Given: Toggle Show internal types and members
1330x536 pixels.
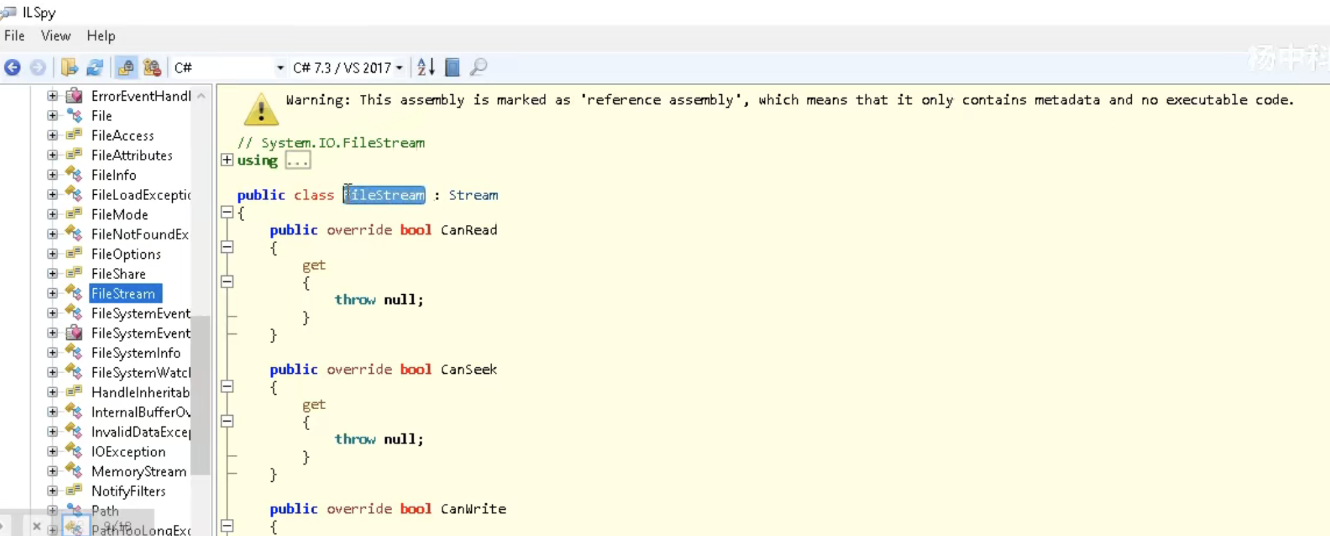Looking at the screenshot, I should [126, 67].
